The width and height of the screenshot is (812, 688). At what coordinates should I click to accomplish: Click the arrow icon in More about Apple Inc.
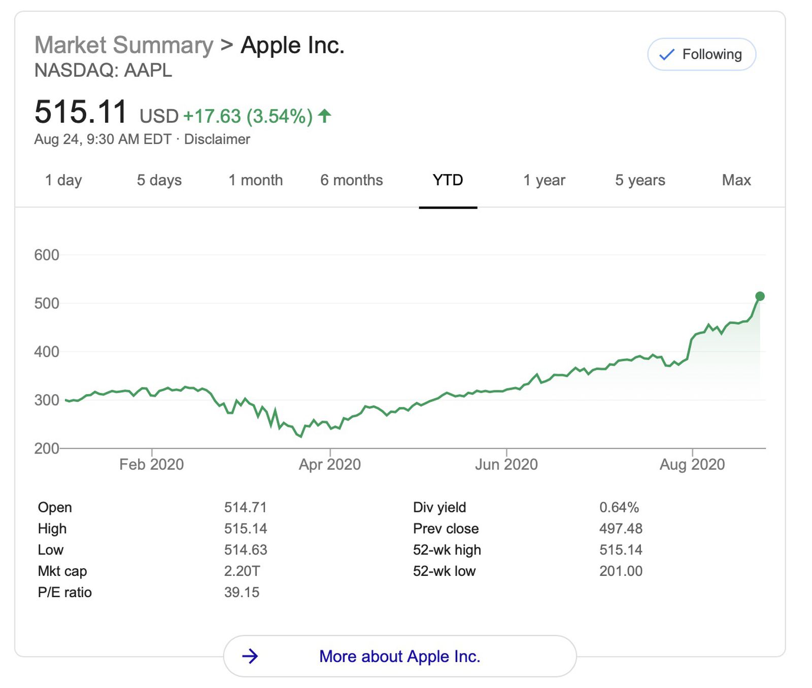(249, 656)
